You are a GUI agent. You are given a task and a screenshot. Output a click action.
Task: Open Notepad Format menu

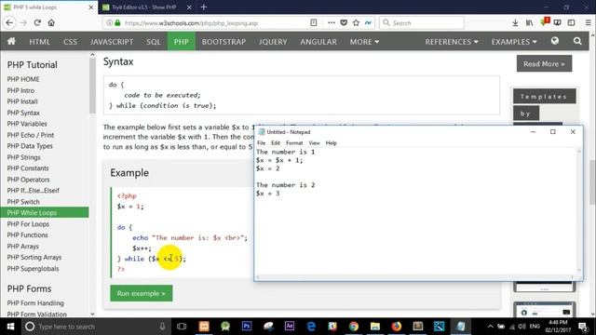(x=294, y=142)
